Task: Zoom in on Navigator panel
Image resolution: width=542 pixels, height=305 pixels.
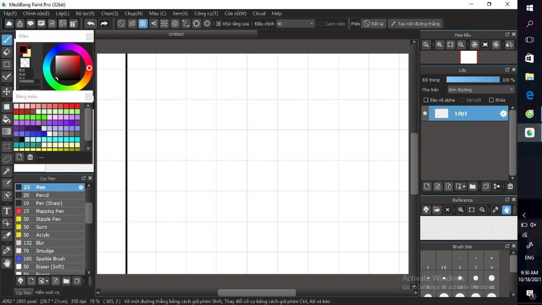Action: [439, 44]
